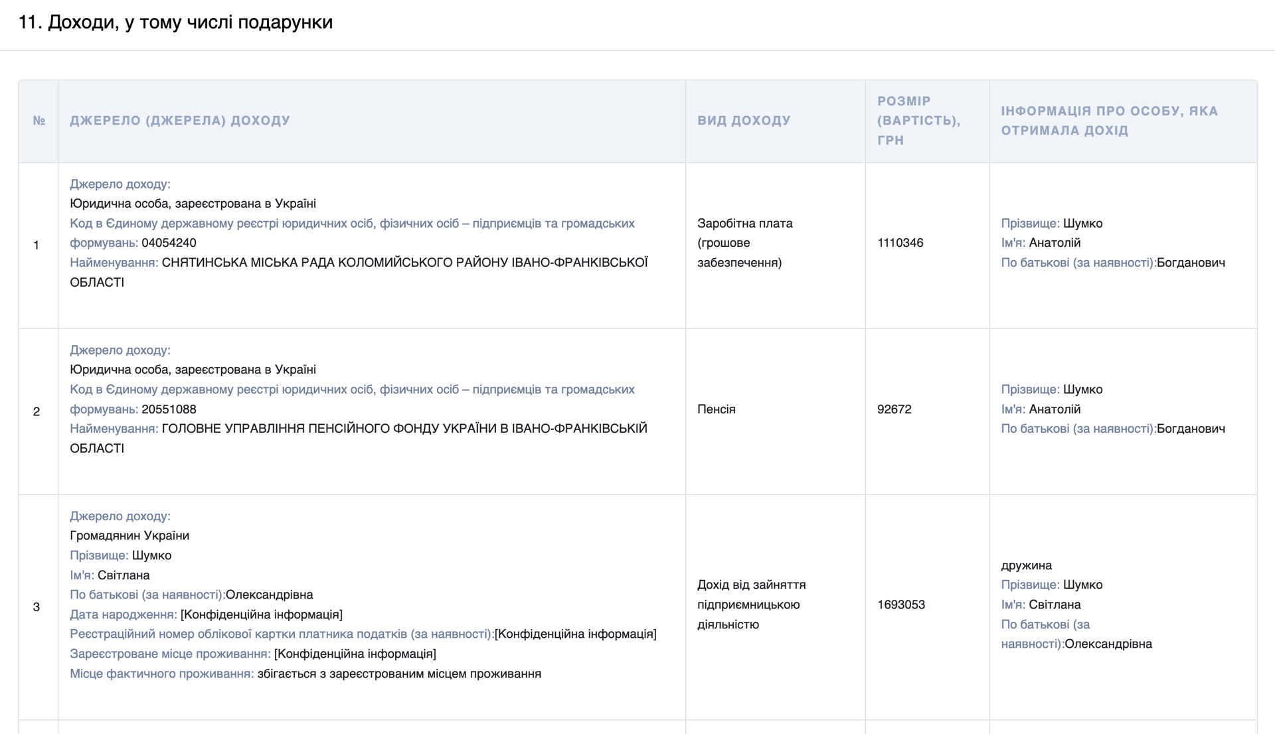Image resolution: width=1275 pixels, height=734 pixels.
Task: Click "Місце фактичного проживання" line
Action: pos(305,674)
